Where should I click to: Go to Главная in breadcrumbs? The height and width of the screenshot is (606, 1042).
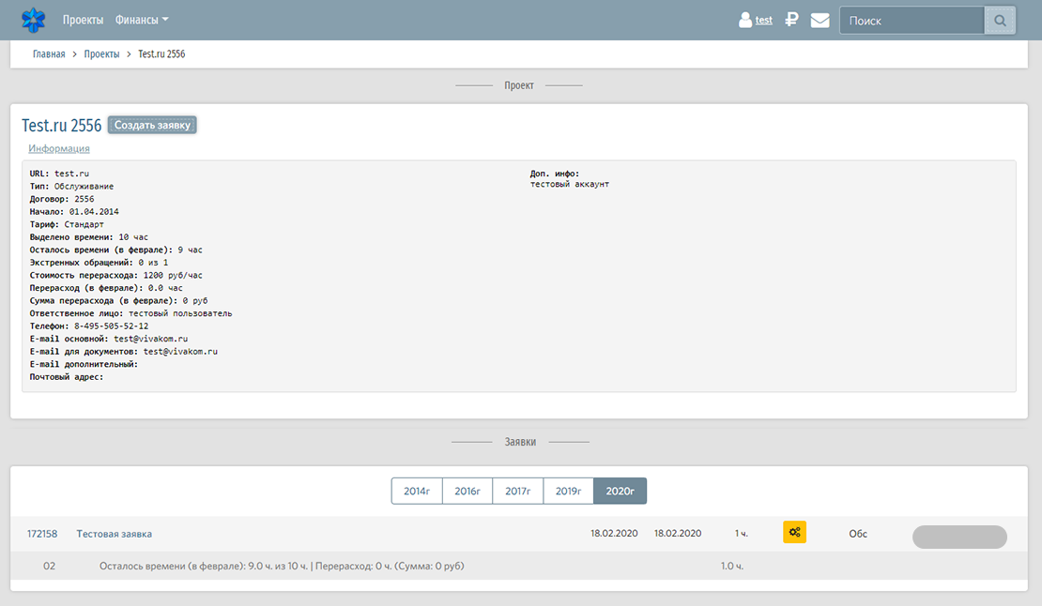click(49, 54)
